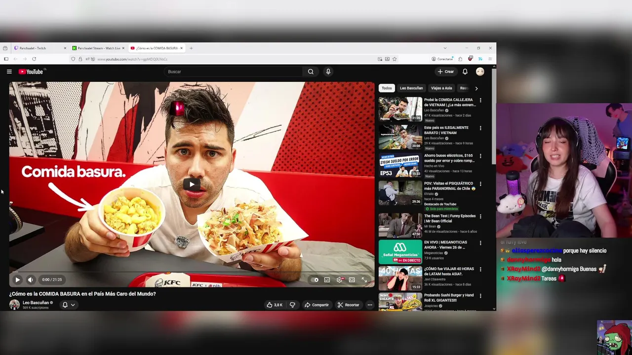The height and width of the screenshot is (355, 632).
Task: Toggle the browser sidebar icon
Action: tap(6, 59)
